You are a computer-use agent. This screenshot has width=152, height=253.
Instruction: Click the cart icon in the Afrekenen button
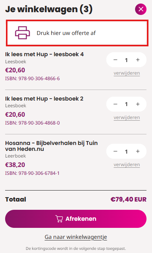point(59,219)
